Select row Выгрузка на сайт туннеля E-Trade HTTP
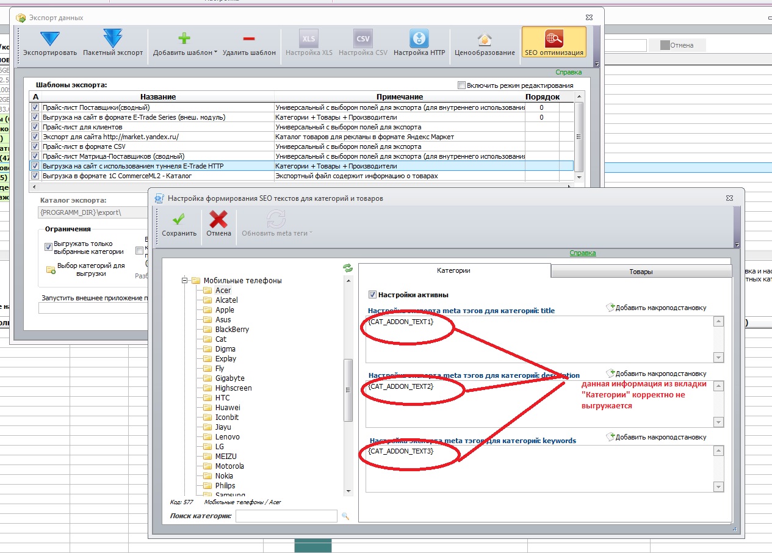This screenshot has width=772, height=553. coord(301,166)
